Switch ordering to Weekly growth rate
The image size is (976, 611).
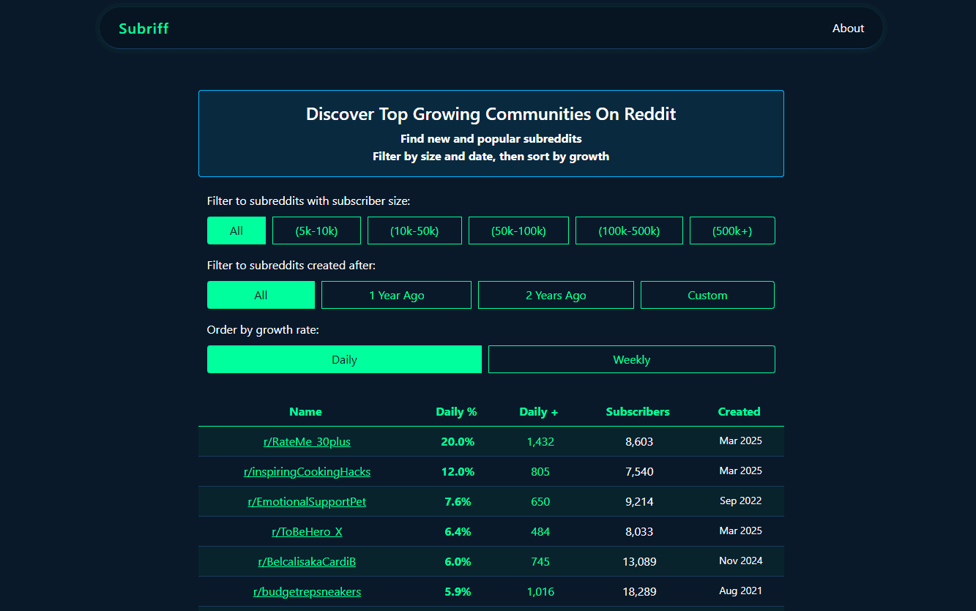point(632,359)
